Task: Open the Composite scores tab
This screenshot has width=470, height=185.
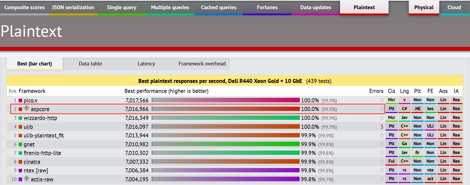Action: point(25,7)
